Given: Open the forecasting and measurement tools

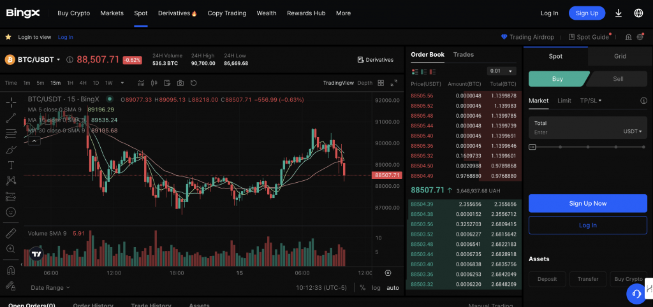Looking at the screenshot, I should 11,196.
